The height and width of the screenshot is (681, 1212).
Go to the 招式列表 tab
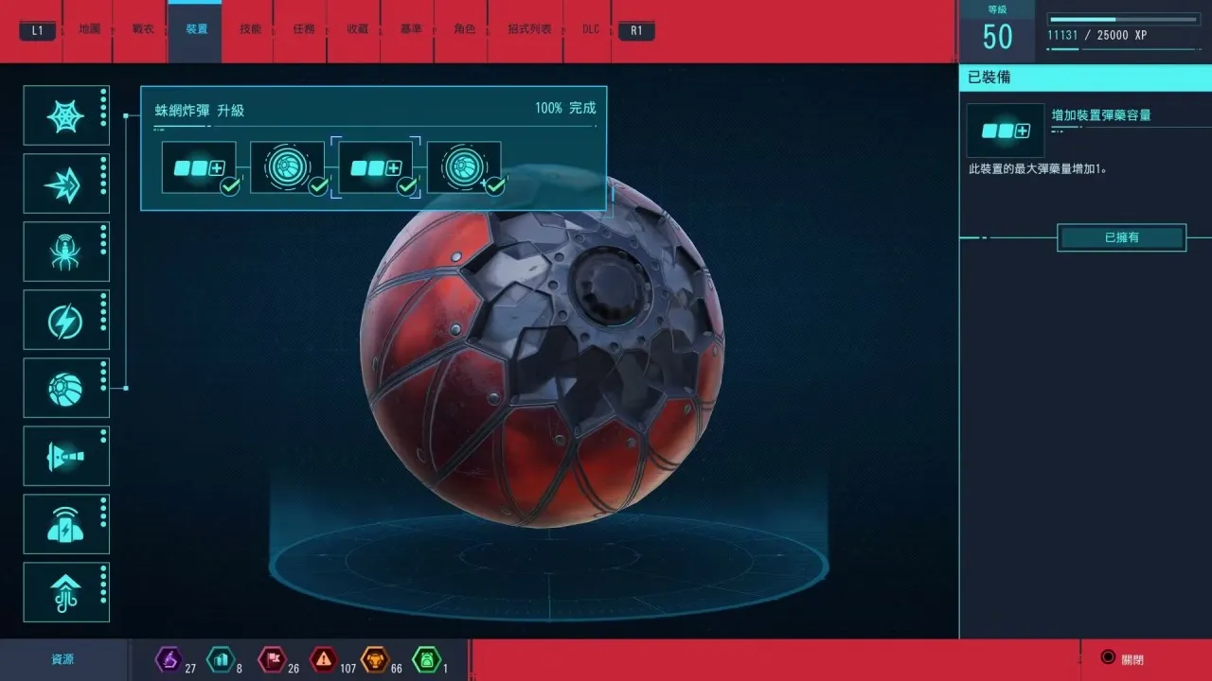point(526,30)
